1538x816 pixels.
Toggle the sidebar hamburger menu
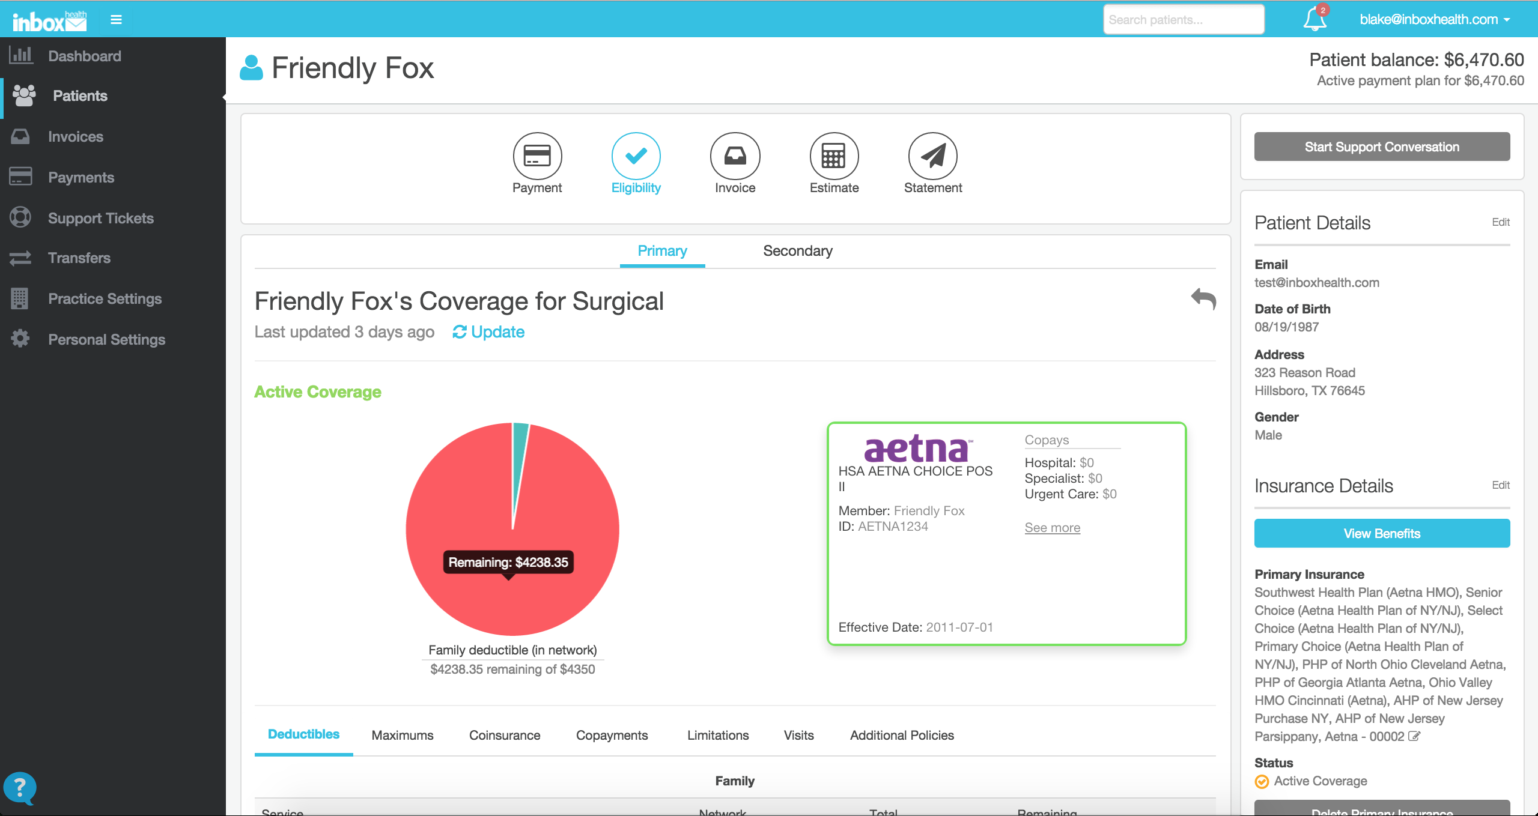(116, 19)
